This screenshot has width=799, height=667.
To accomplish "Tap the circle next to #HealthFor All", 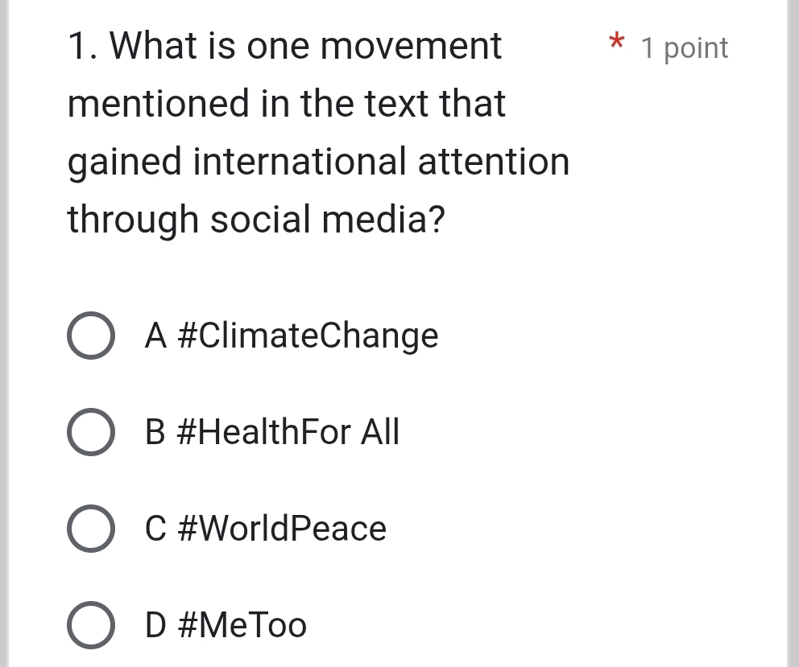I will point(90,432).
